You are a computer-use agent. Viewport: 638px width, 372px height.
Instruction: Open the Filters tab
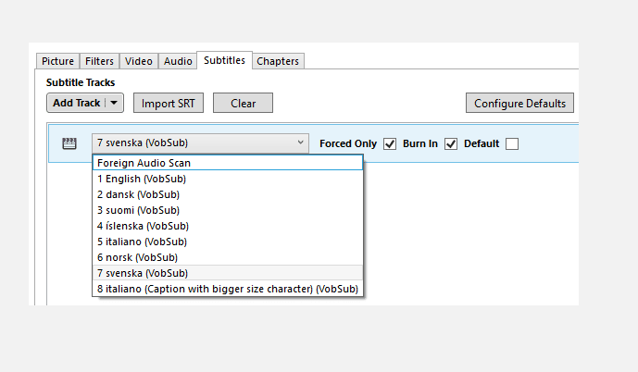tap(100, 61)
